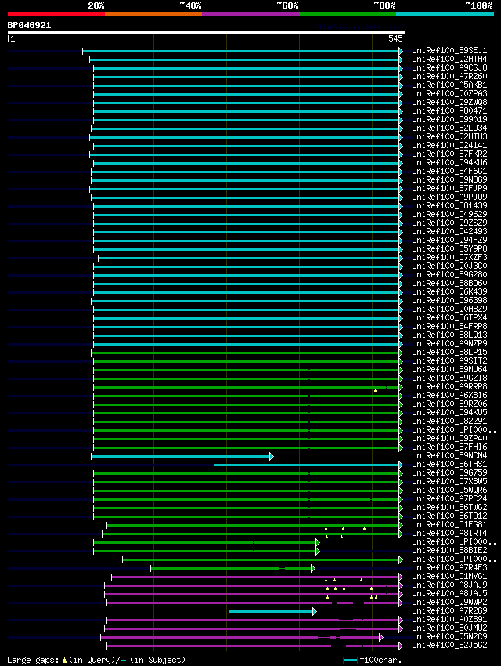Click the cyan ~100% identity legend bar

[x=445, y=14]
